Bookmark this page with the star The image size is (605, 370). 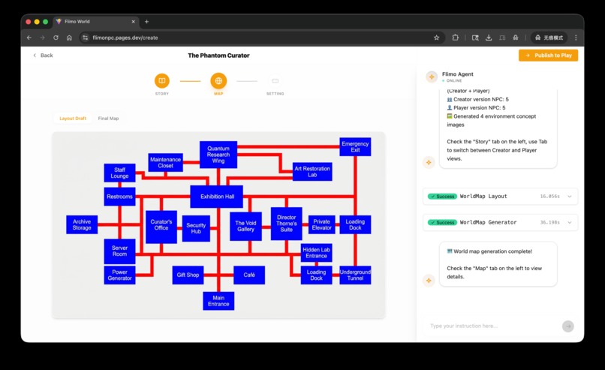pyautogui.click(x=436, y=38)
